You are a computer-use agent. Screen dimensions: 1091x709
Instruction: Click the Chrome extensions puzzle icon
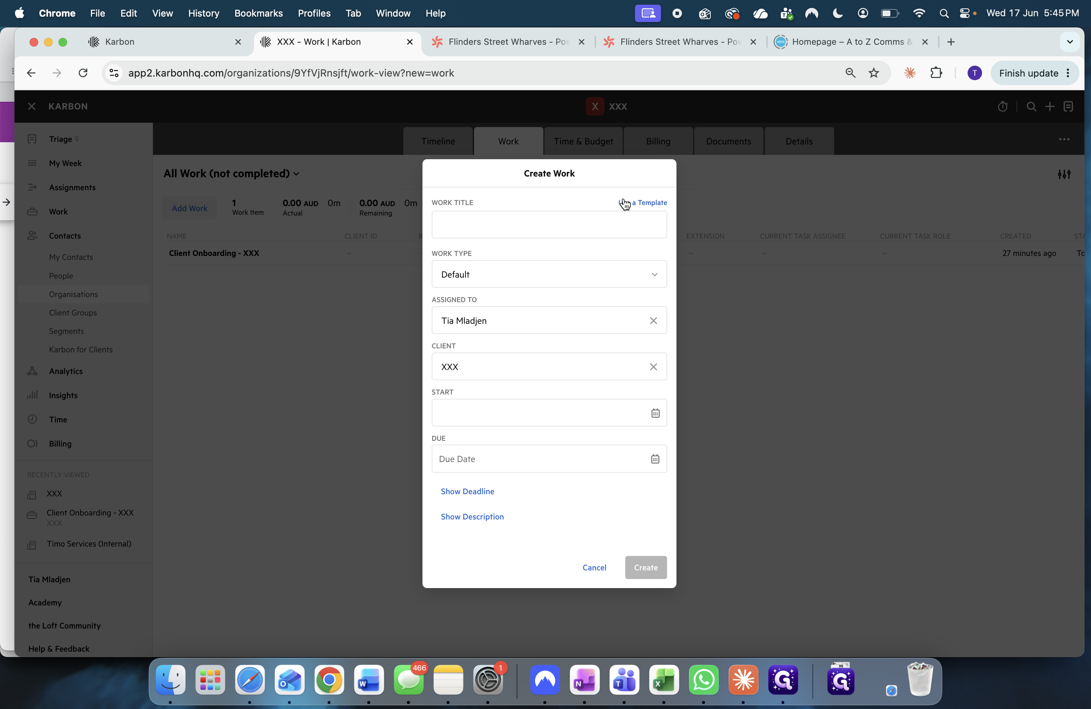click(x=936, y=73)
